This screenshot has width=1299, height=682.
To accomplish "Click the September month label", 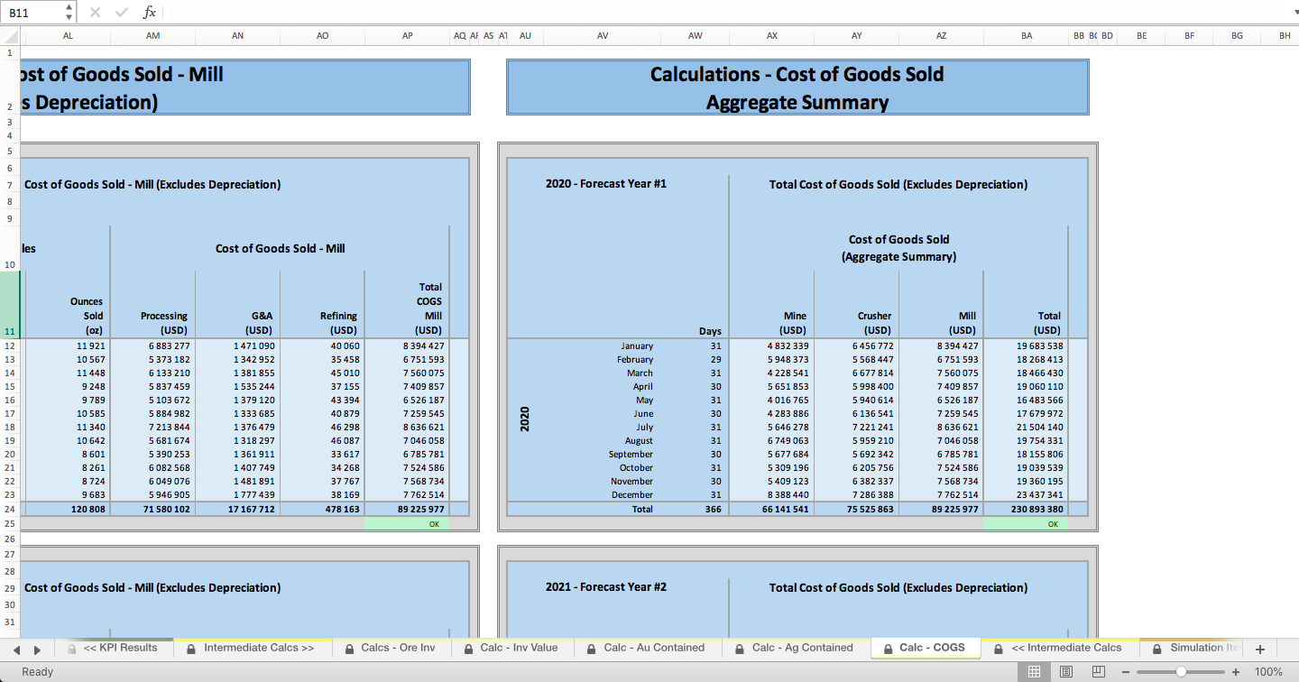I will (631, 455).
